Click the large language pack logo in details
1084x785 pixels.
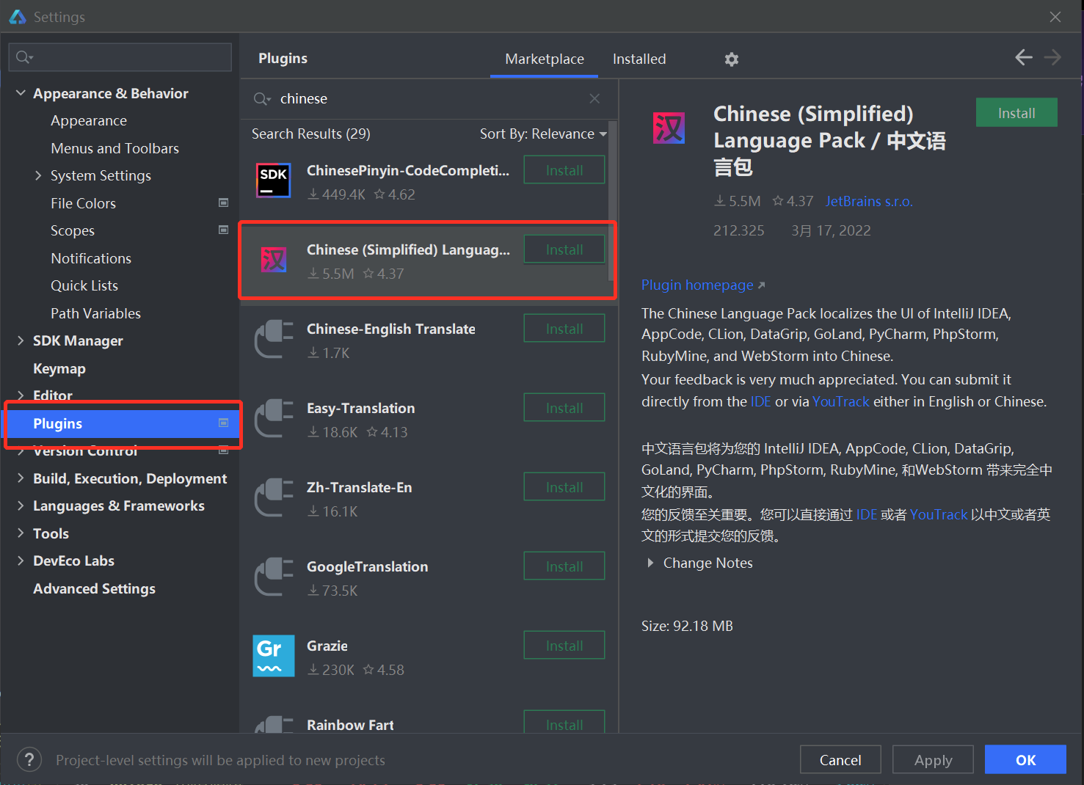[669, 128]
